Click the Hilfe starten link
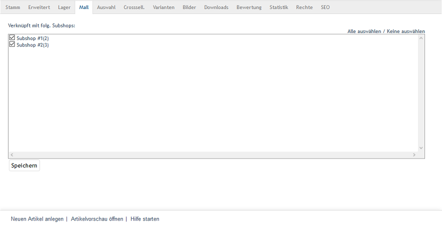 [x=145, y=219]
